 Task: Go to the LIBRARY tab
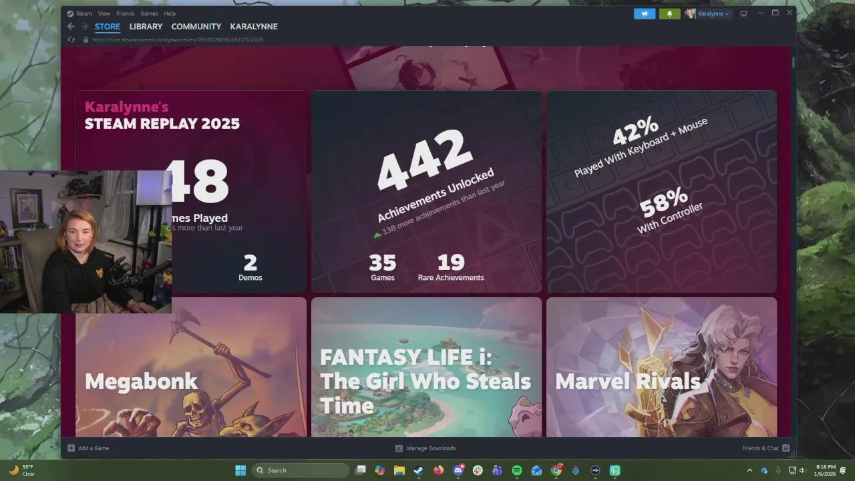point(146,27)
